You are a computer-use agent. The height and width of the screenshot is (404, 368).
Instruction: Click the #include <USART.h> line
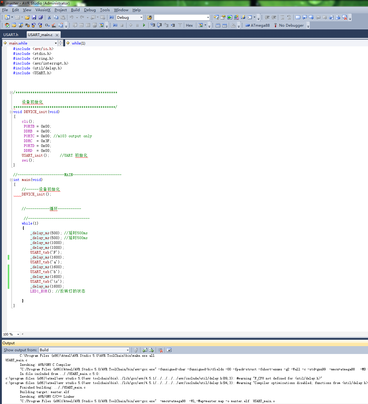click(32, 73)
